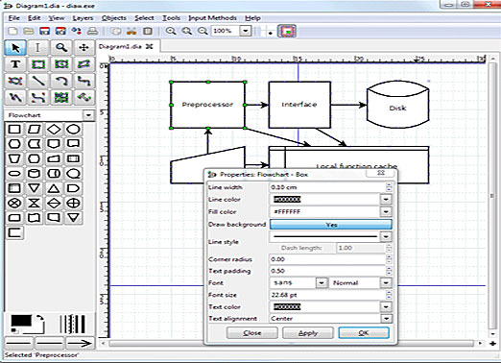The width and height of the screenshot is (501, 363).
Task: Choose the Arc drawing tool
Action: 61,81
